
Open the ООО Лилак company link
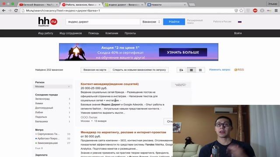pos(89,117)
